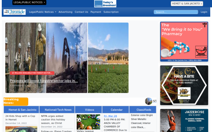212x132 pixels.
Task: Expand Legal/Public Notices navbar menu
Action: (x=43, y=12)
